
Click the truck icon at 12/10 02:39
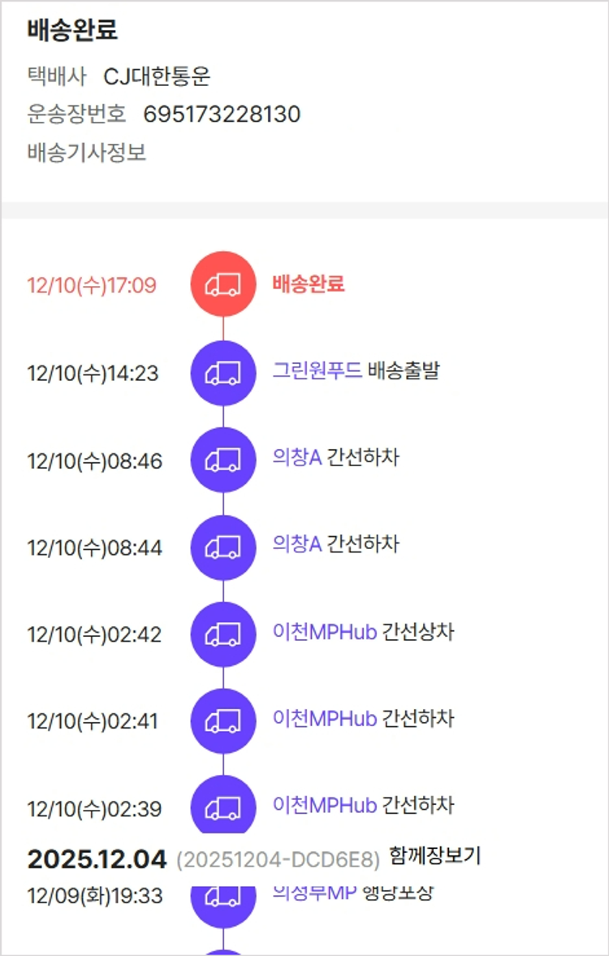pos(223,807)
